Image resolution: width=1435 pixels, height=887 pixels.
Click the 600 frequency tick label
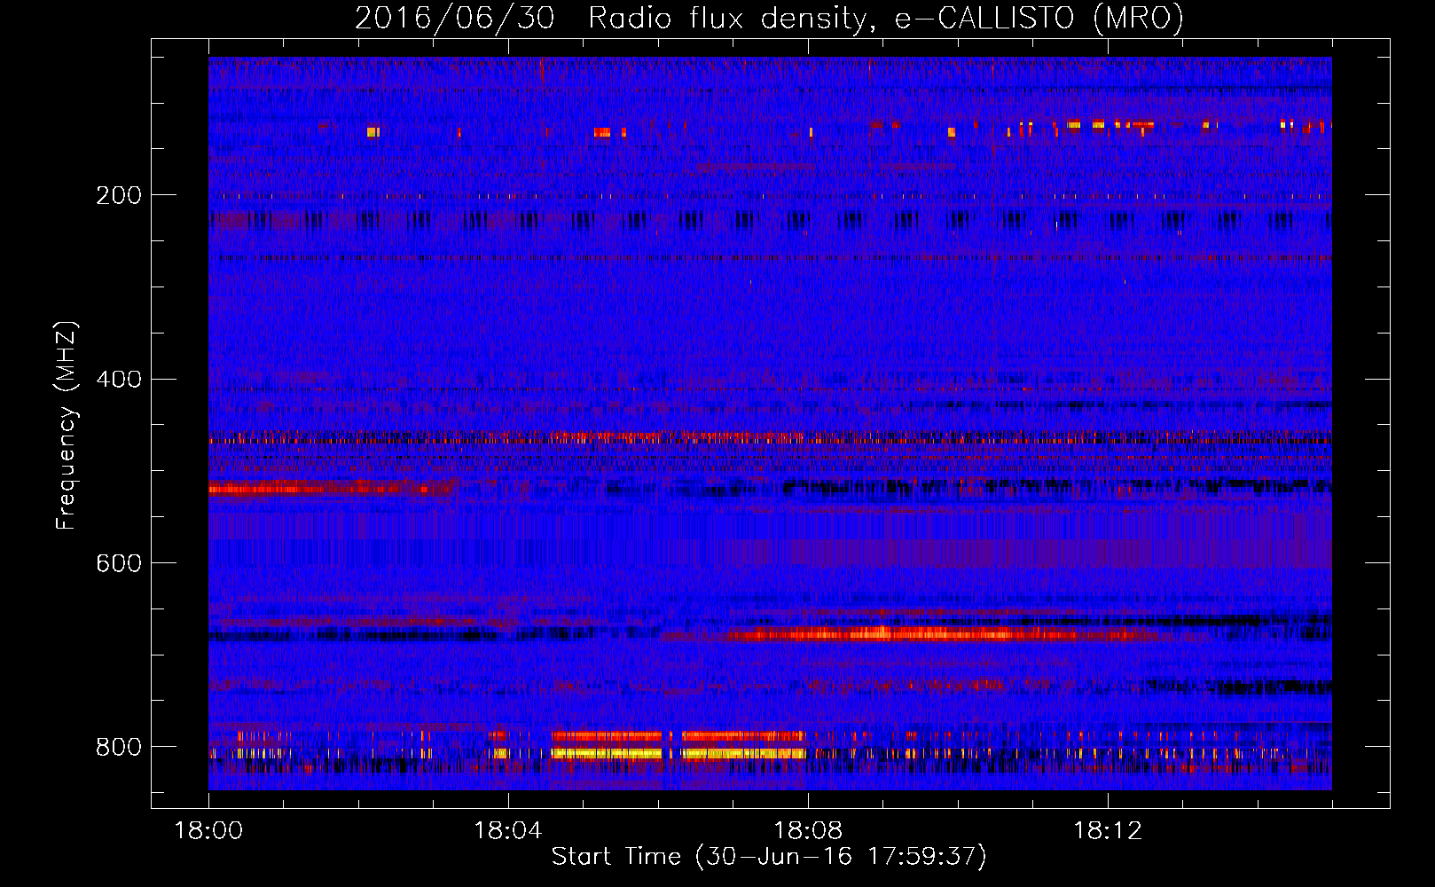tap(119, 563)
